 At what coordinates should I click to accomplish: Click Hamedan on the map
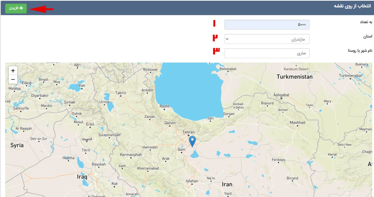[x=150, y=147]
